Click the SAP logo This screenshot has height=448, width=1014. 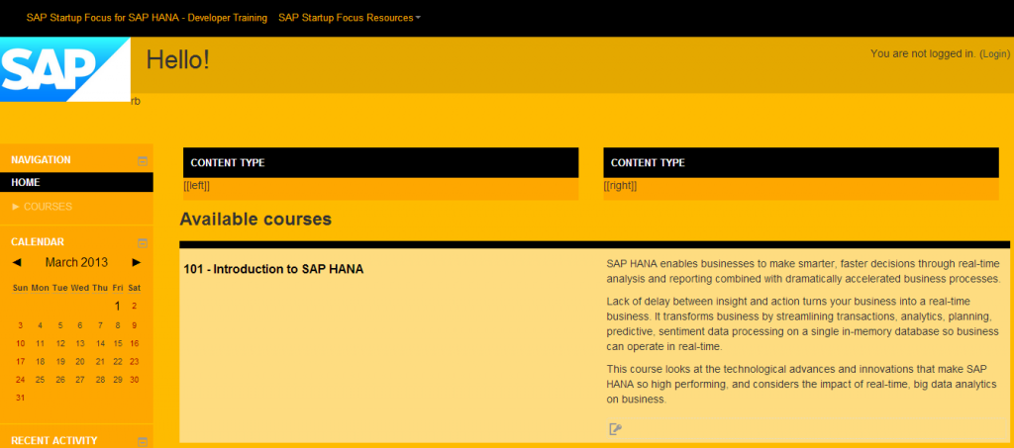[x=64, y=69]
